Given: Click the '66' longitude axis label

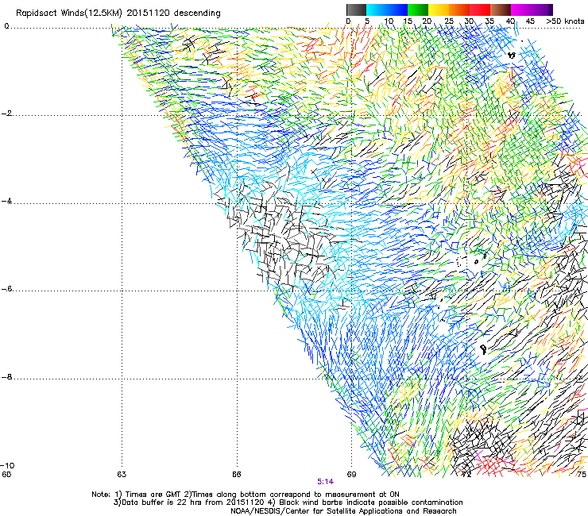Looking at the screenshot, I should pos(236,474).
